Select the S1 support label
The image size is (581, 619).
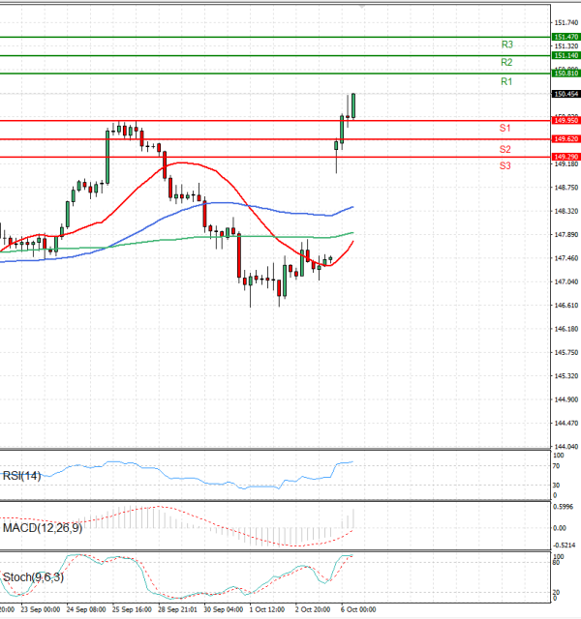pos(505,128)
